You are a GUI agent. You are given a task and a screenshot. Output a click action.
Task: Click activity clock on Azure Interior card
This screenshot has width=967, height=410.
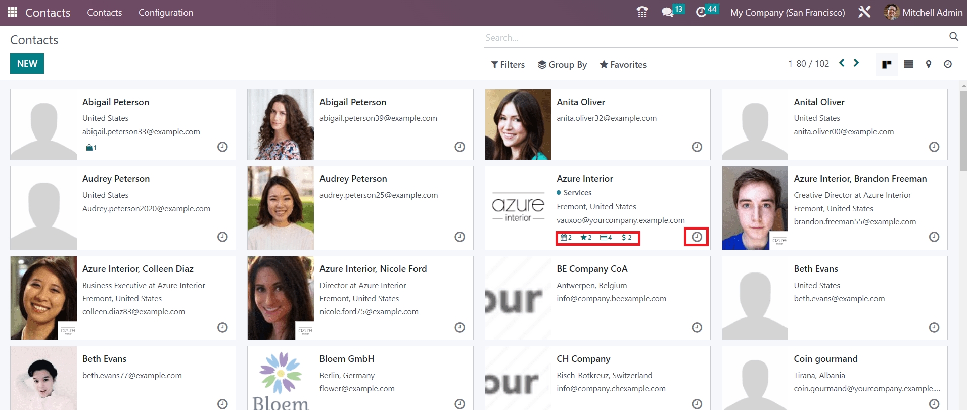tap(697, 237)
